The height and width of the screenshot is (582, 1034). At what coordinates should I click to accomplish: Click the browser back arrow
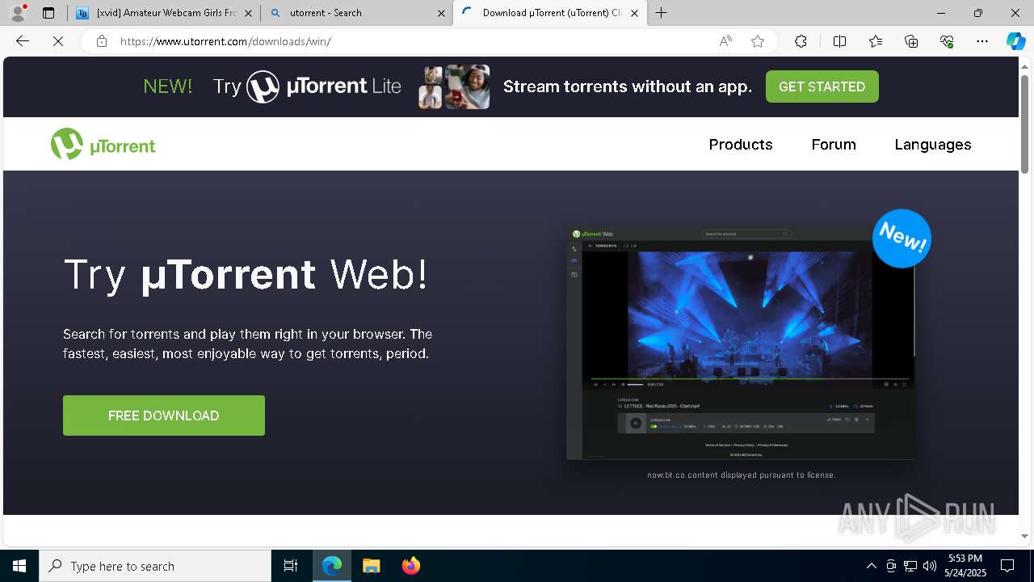(23, 41)
